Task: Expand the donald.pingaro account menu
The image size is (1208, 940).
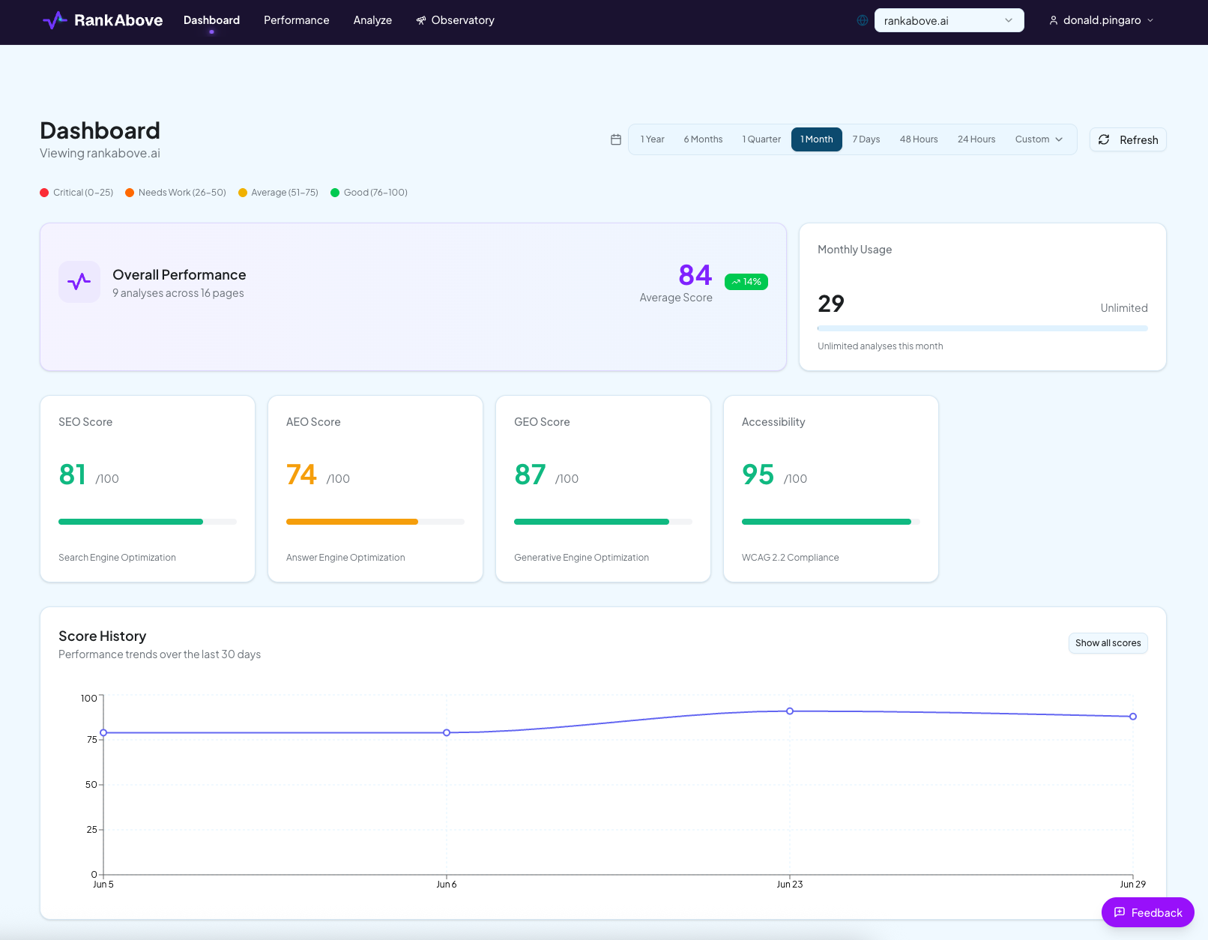Action: 1102,20
